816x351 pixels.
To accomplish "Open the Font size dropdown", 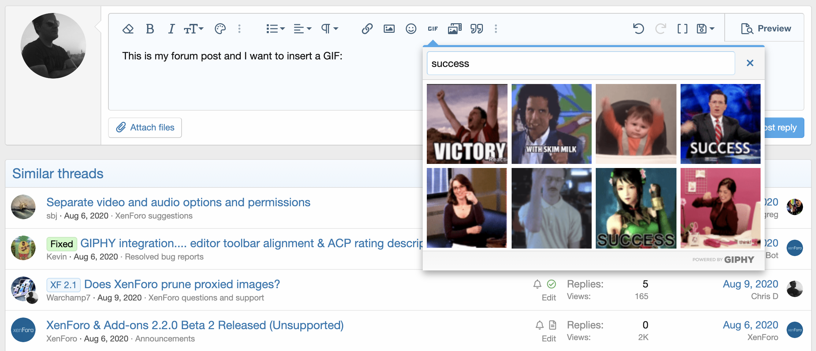I will point(194,29).
